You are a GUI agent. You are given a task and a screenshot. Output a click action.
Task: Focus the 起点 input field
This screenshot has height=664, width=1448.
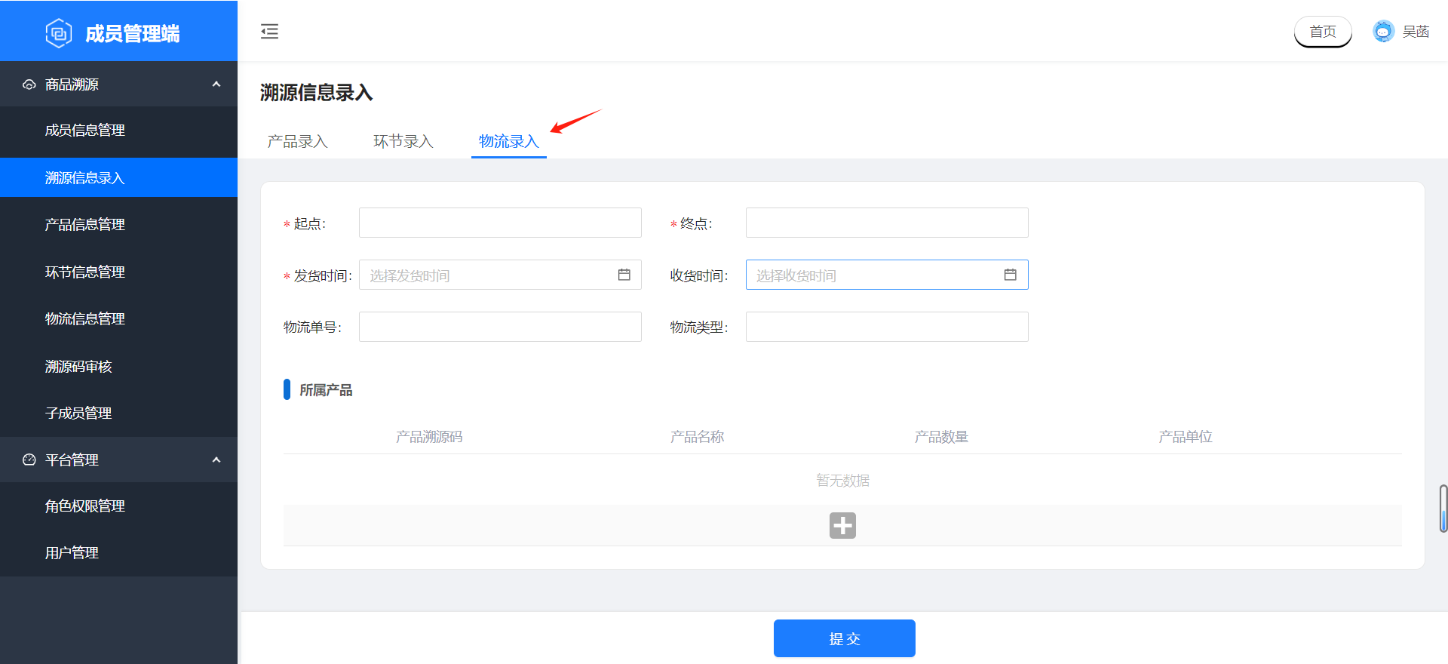[x=500, y=223]
